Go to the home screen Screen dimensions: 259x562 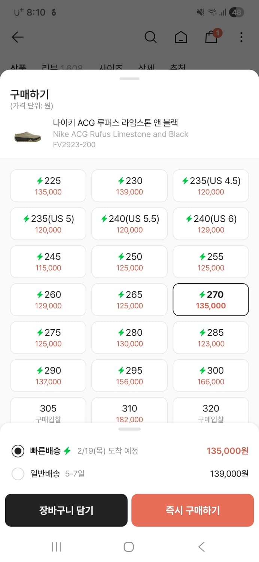(181, 37)
